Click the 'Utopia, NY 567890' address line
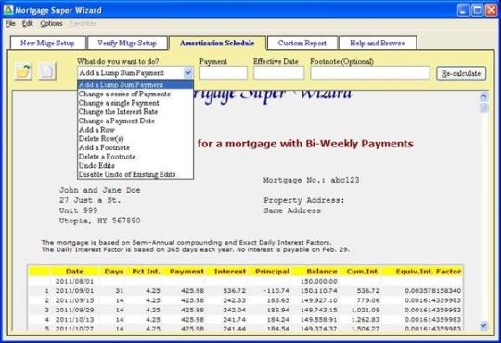The image size is (501, 343). (x=99, y=221)
